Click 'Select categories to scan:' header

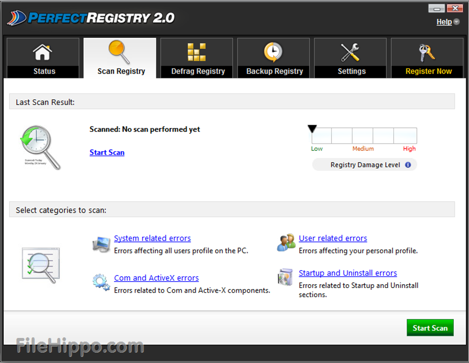[x=61, y=210]
